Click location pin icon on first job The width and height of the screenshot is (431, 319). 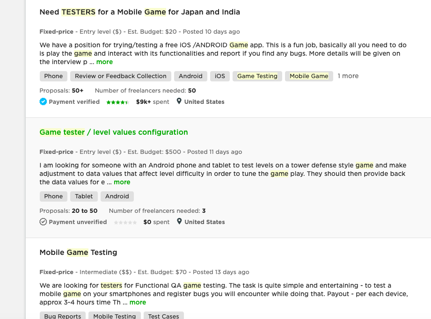click(179, 101)
